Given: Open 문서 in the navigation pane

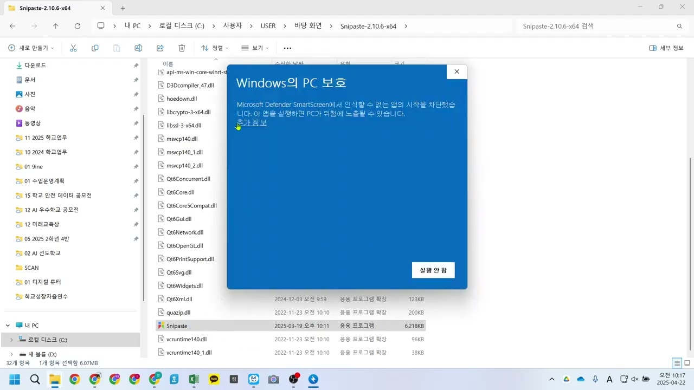Looking at the screenshot, I should point(30,80).
